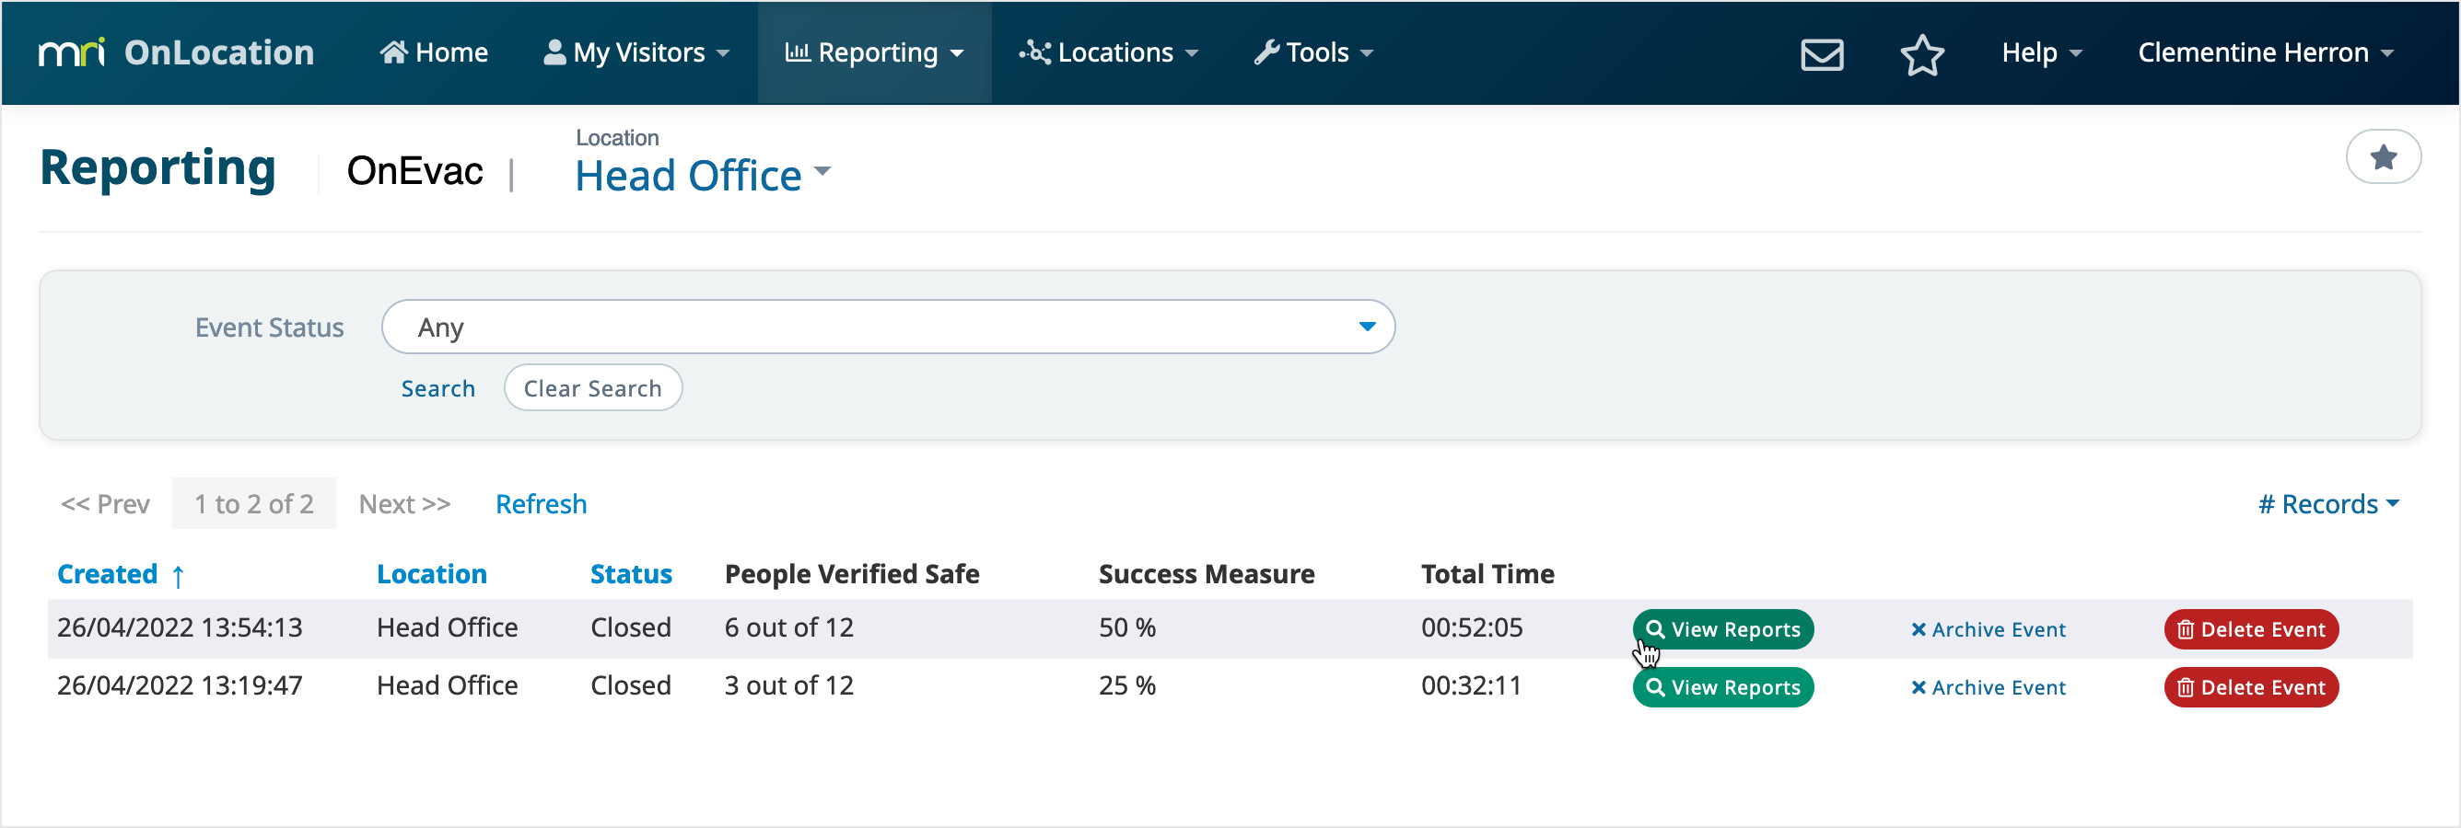This screenshot has height=828, width=2461.
Task: Expand the Head Office location selector
Action: (x=703, y=176)
